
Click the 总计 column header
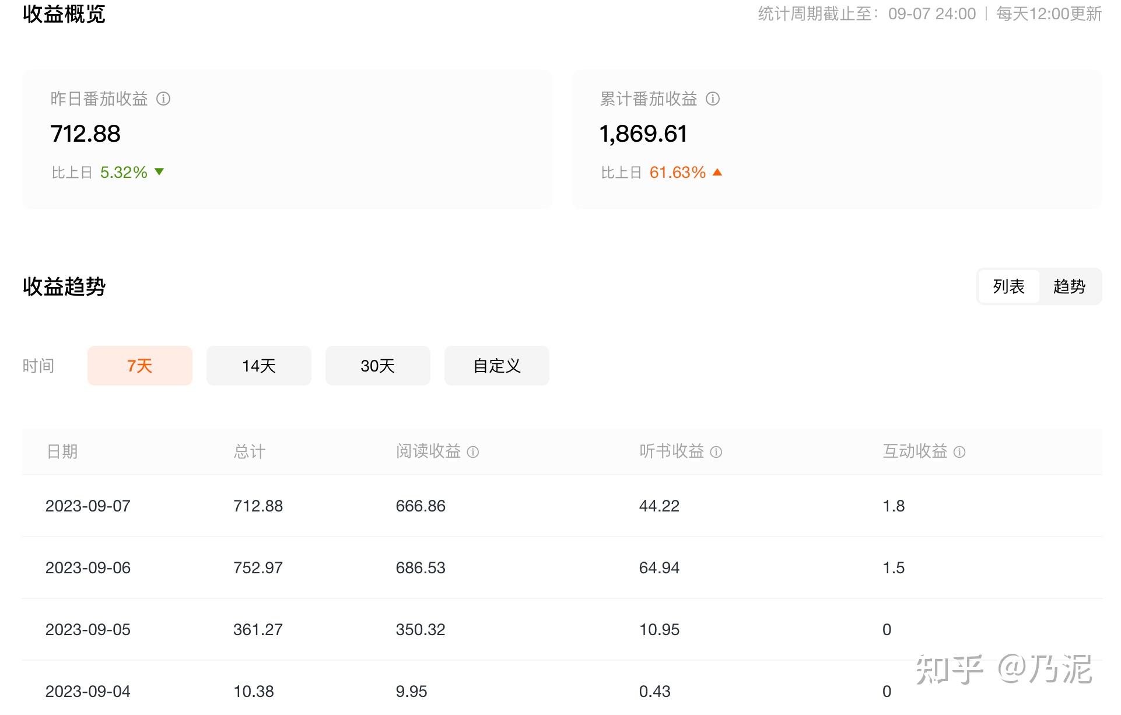tap(249, 451)
